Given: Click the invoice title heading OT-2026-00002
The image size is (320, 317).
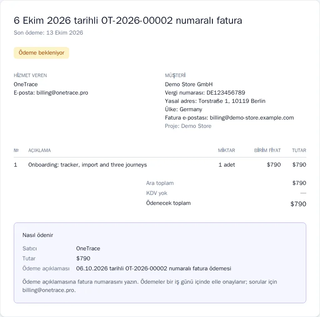Looking at the screenshot, I should pyautogui.click(x=128, y=20).
